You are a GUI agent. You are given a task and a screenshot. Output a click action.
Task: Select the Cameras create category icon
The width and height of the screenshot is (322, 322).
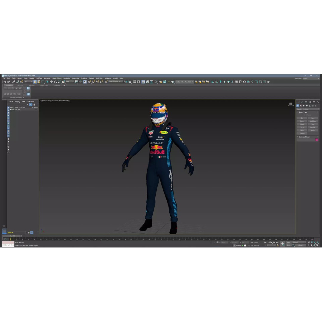(x=307, y=106)
